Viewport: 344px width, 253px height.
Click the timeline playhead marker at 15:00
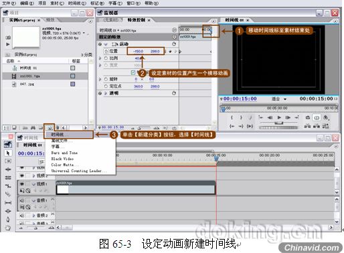point(216,158)
